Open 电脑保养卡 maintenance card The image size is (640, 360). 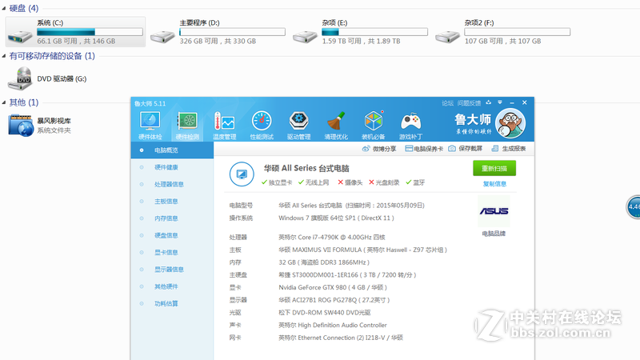[424, 149]
